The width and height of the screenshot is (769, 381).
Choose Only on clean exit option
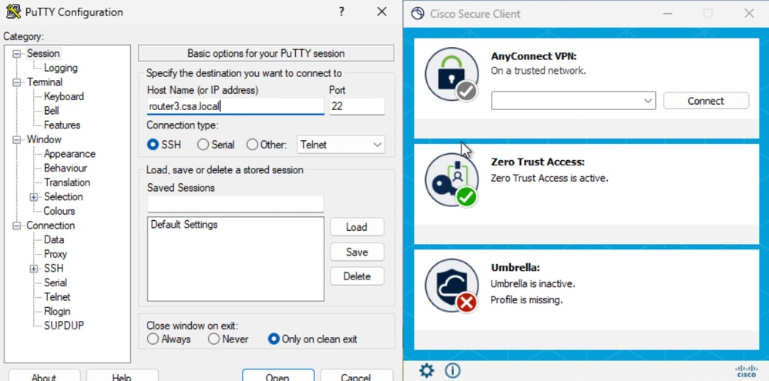(274, 339)
